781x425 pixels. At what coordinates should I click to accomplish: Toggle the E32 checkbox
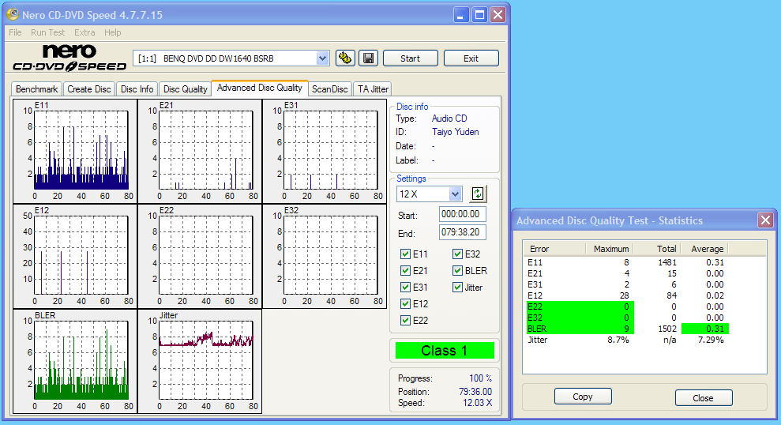tap(458, 254)
